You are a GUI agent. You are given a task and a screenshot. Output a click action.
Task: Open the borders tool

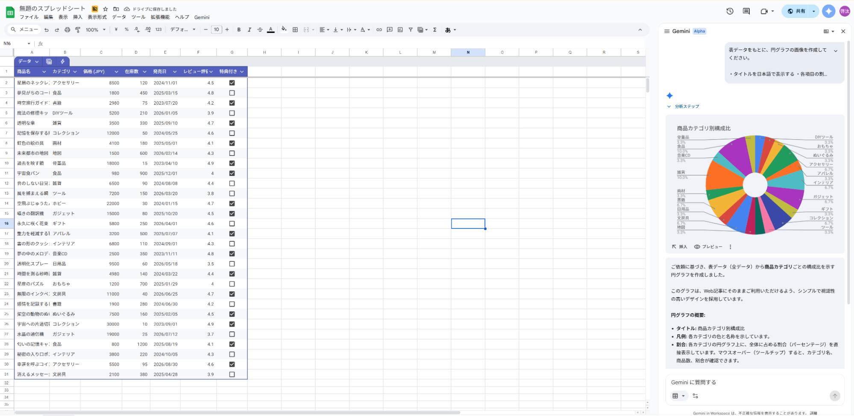pyautogui.click(x=295, y=30)
